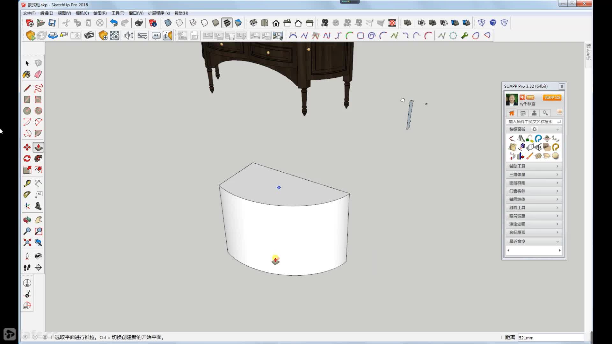Click SUAPP panel right scroll arrow

pos(560,250)
